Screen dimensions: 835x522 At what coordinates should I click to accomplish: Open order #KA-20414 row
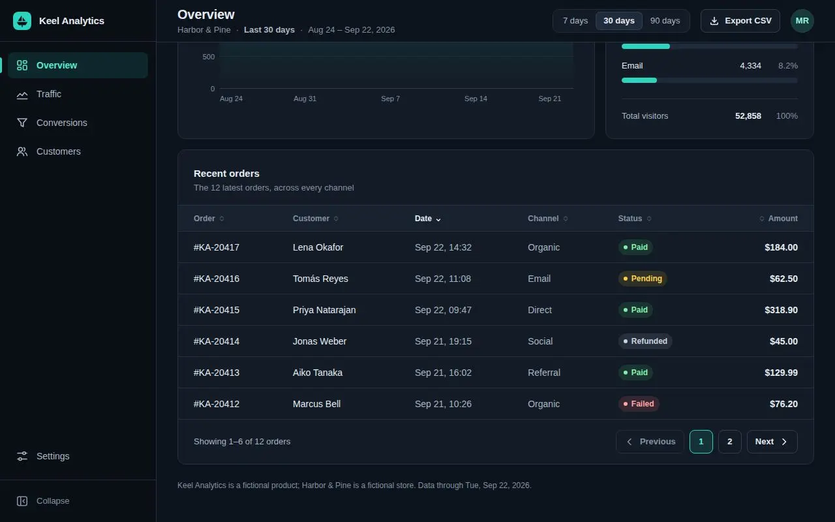point(496,341)
